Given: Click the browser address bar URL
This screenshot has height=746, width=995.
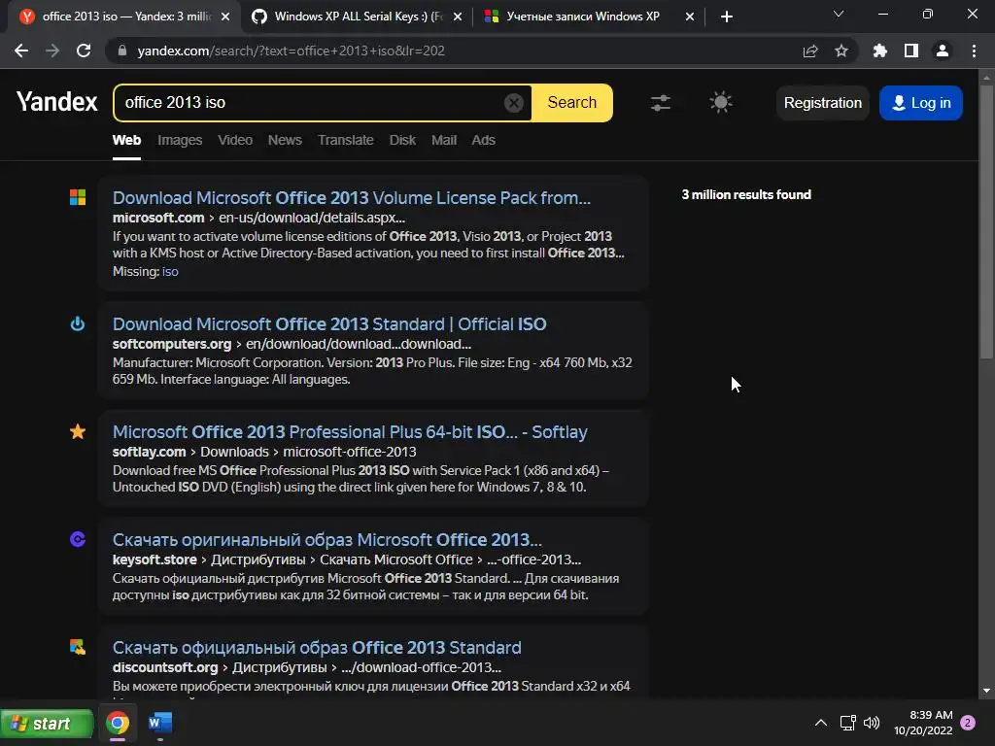Looking at the screenshot, I should point(291,51).
